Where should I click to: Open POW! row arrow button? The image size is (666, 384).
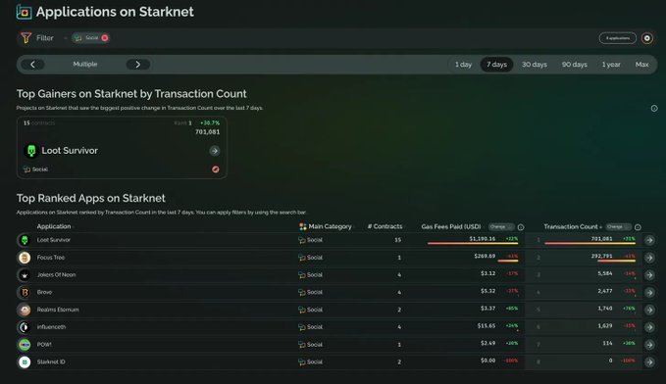[x=649, y=345]
